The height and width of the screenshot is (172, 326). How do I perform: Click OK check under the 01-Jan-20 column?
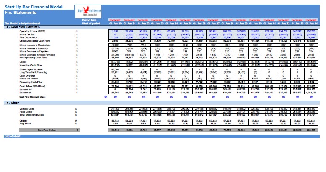coord(115,97)
